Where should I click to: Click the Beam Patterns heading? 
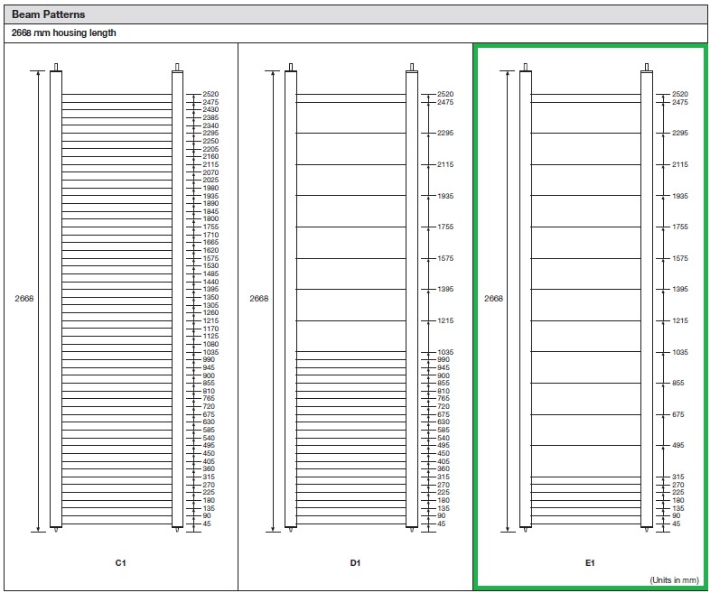[49, 14]
